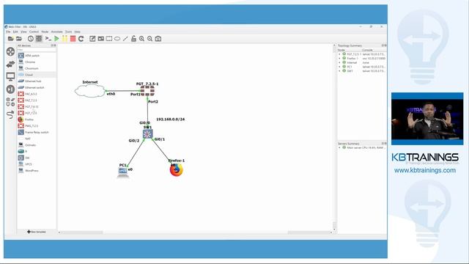Open the Tools menu
469x264 pixels.
(68, 32)
